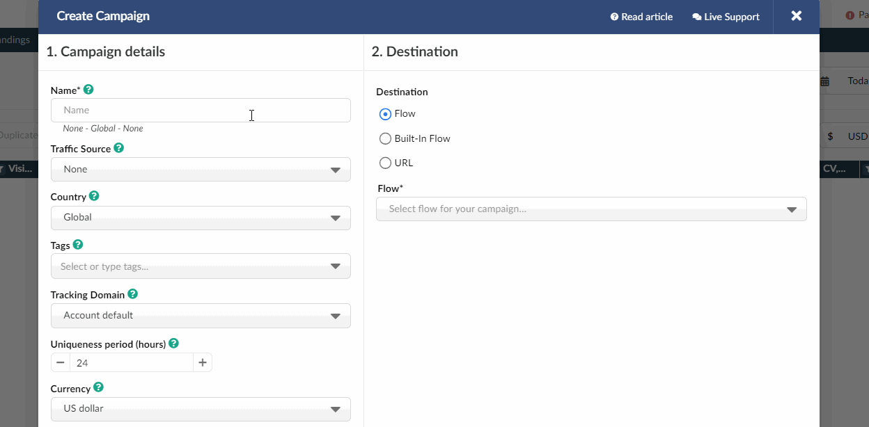This screenshot has height=427, width=869.
Task: Expand the Country dropdown set to Global
Action: [x=201, y=218]
